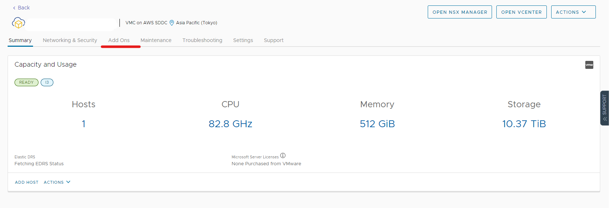Open the side SUPPORT panel
The width and height of the screenshot is (610, 208).
[x=605, y=108]
